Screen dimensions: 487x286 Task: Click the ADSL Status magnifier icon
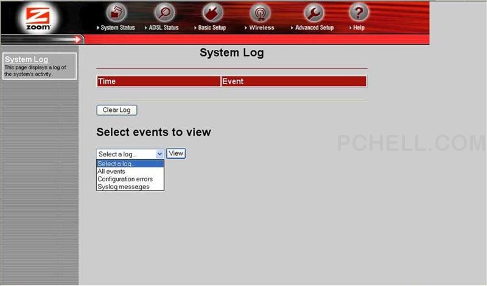(164, 12)
